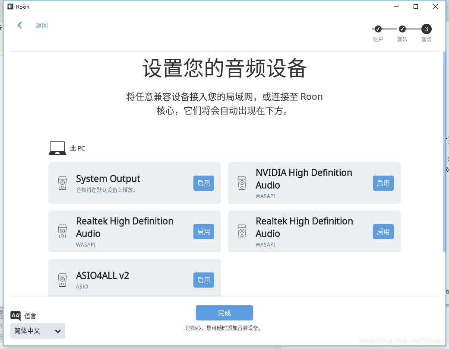Image resolution: width=449 pixels, height=349 pixels.
Task: Click the System Output device name
Action: tap(108, 179)
